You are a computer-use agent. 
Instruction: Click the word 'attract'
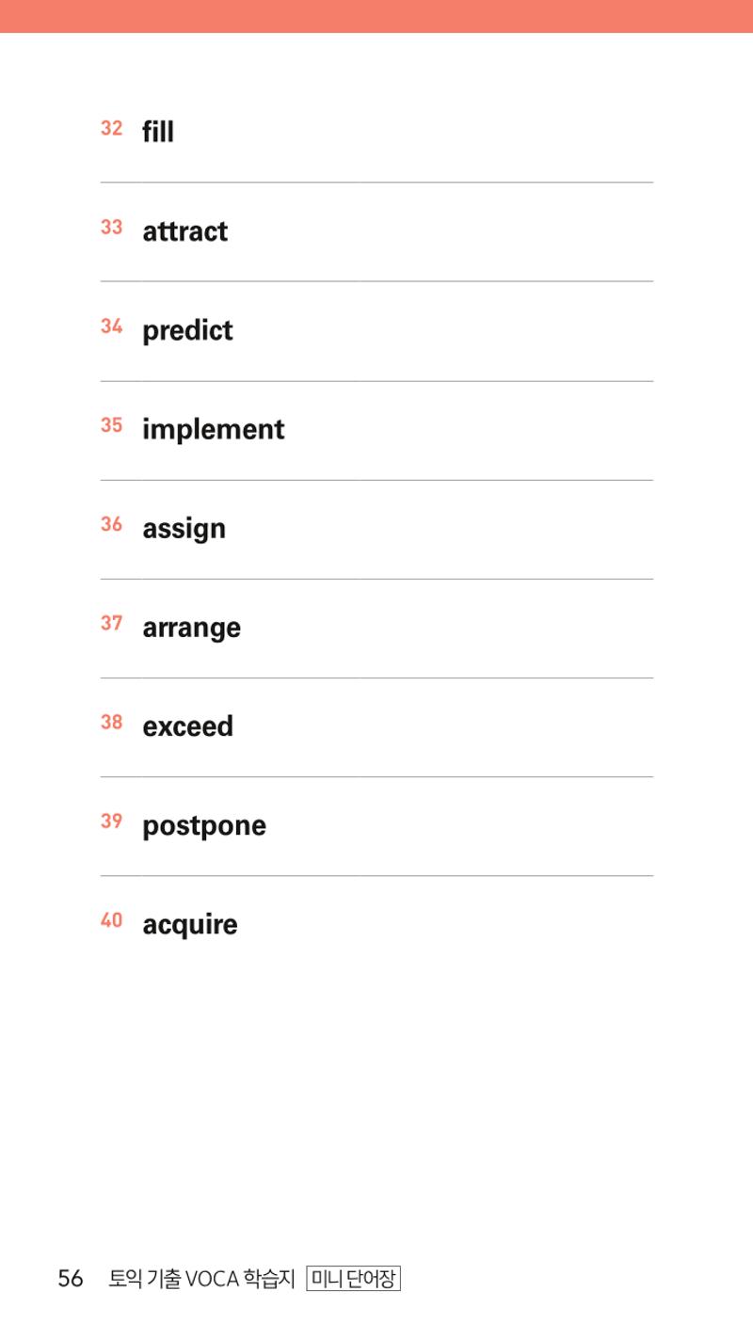pyautogui.click(x=184, y=231)
